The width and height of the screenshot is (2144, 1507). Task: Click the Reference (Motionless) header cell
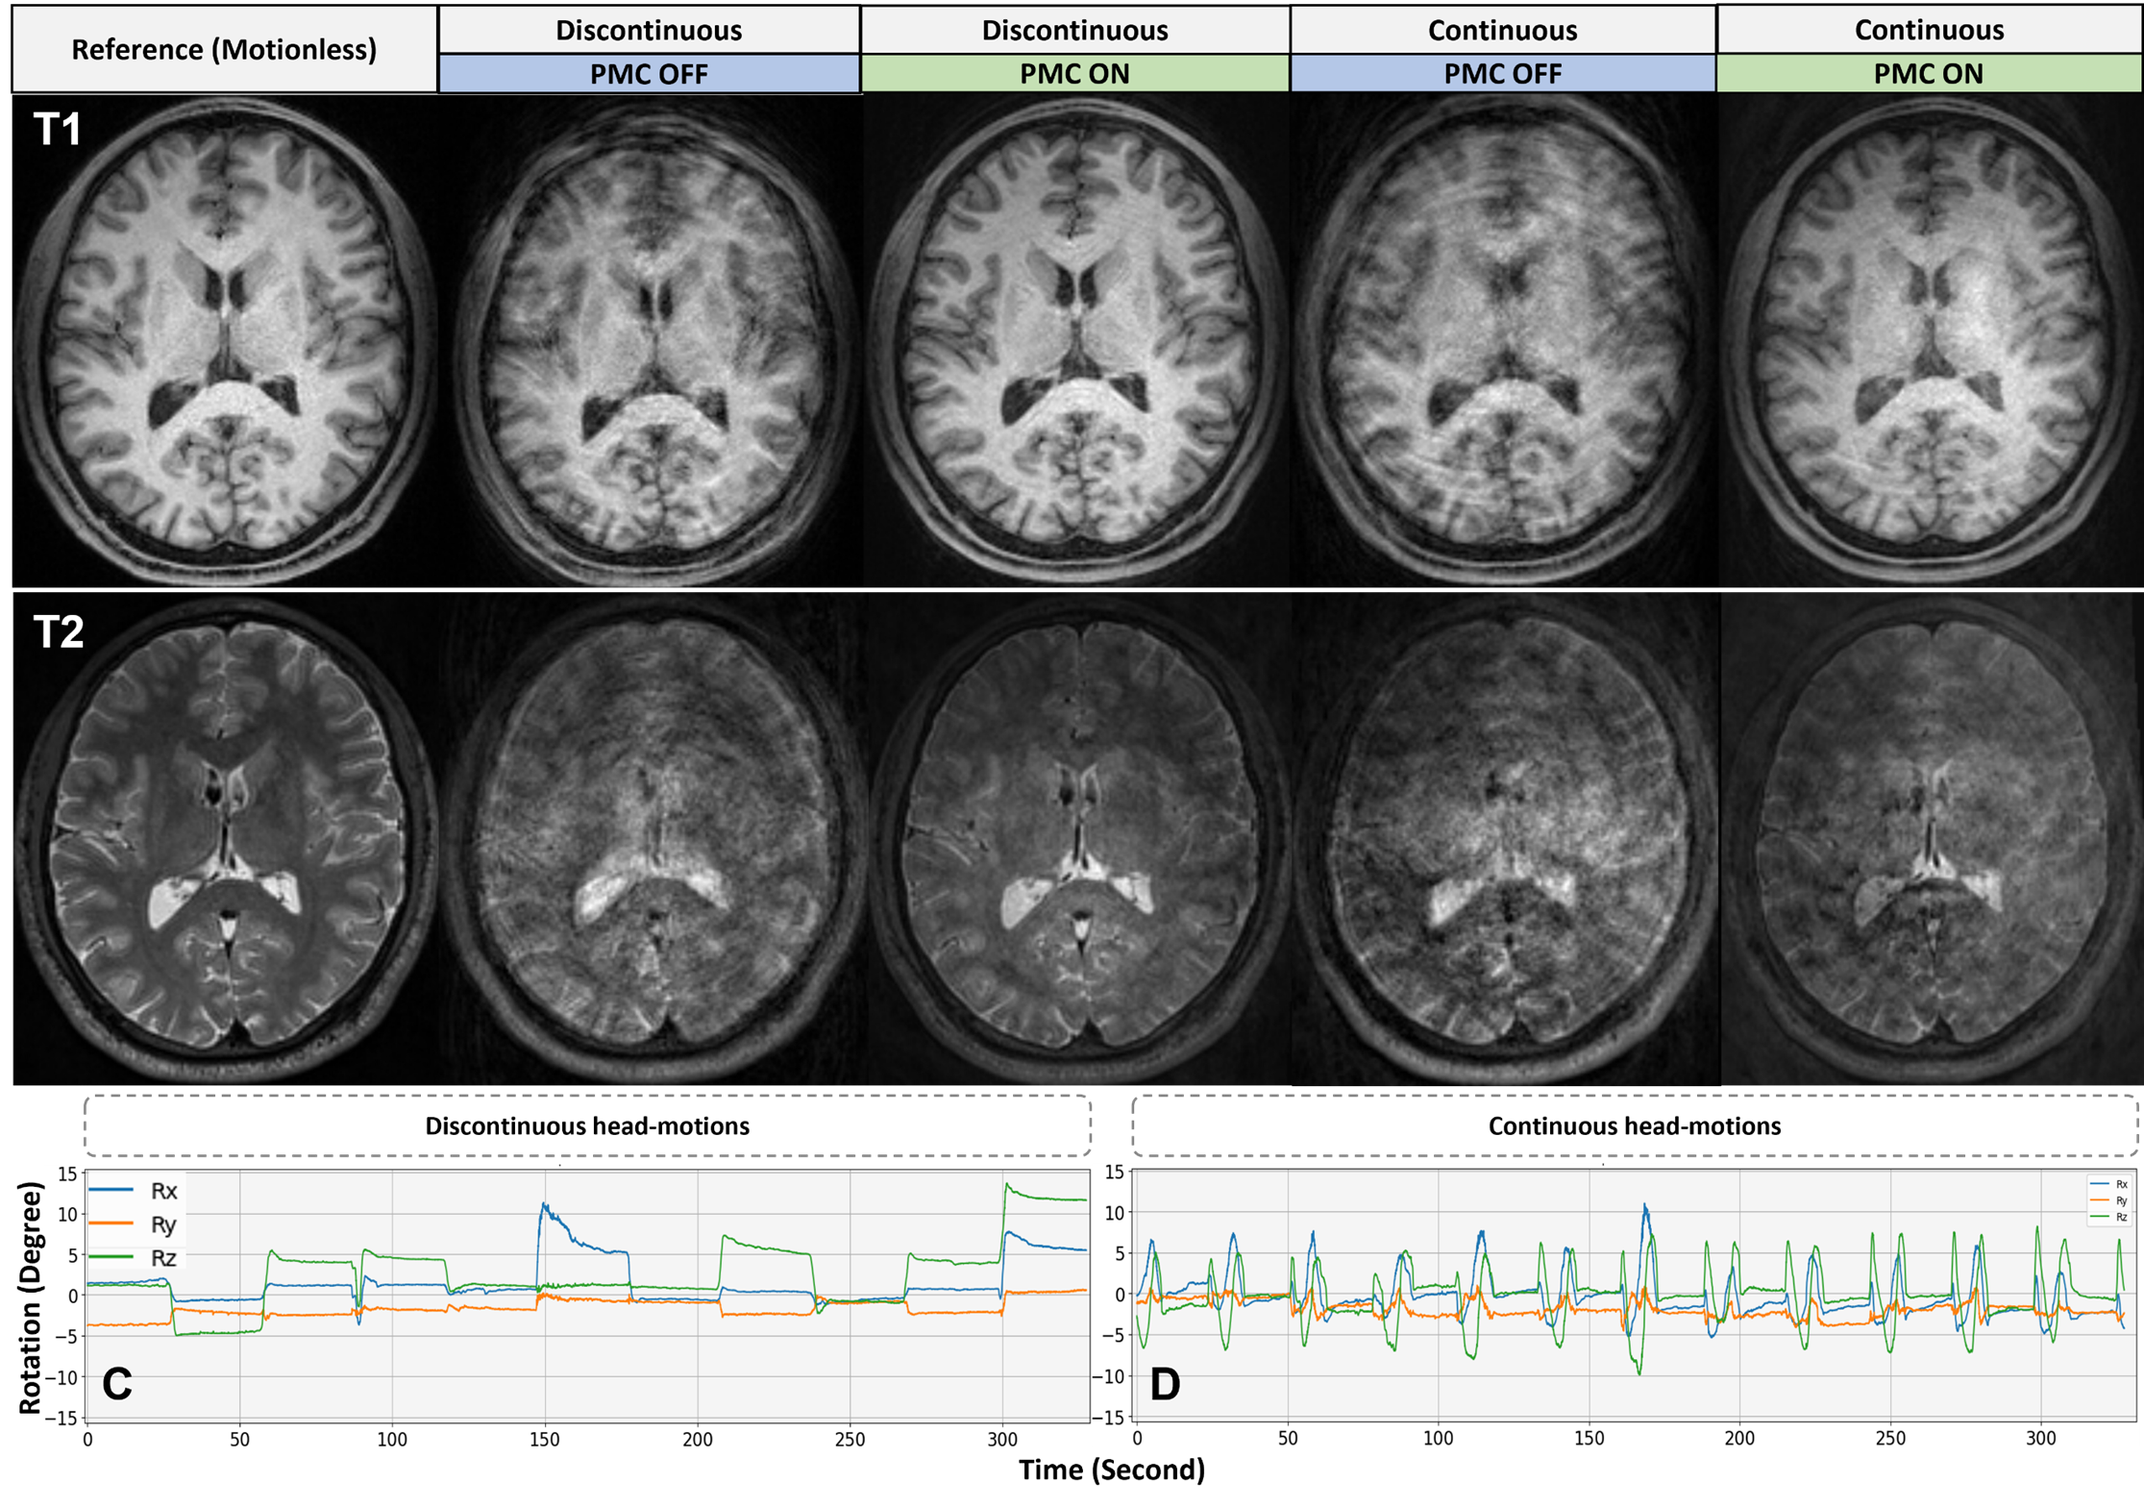click(224, 50)
